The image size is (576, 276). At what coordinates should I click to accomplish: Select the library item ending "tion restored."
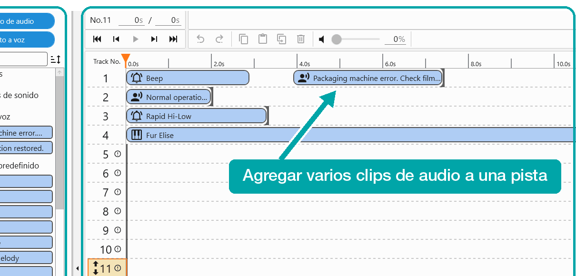coord(26,148)
